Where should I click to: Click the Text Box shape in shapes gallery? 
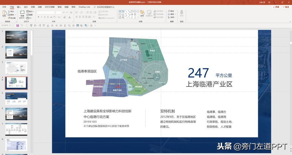coord(120,11)
